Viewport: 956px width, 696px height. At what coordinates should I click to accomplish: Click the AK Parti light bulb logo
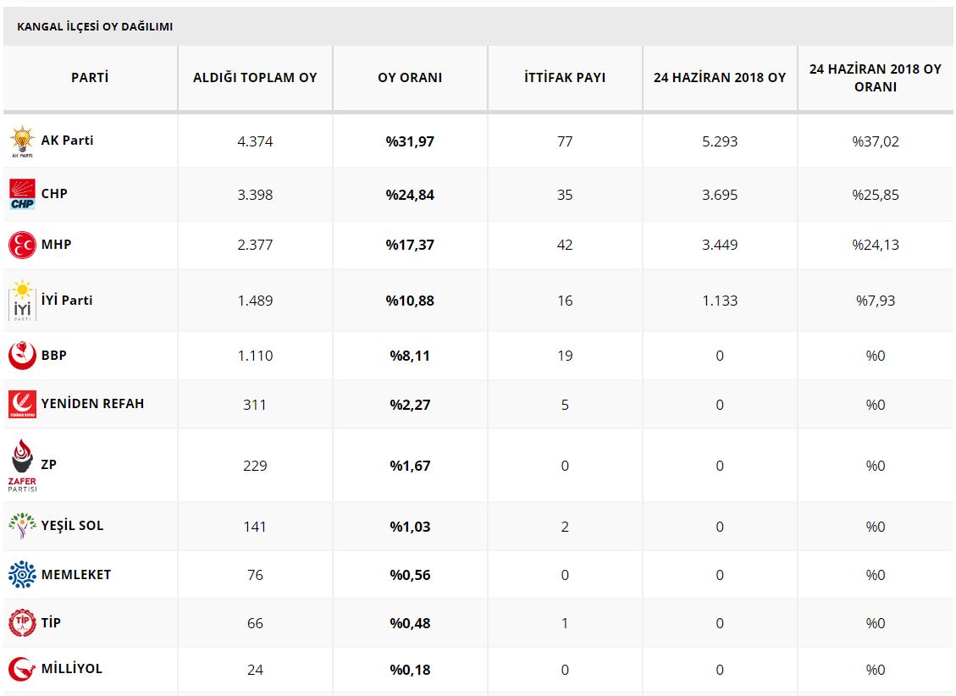(22, 141)
